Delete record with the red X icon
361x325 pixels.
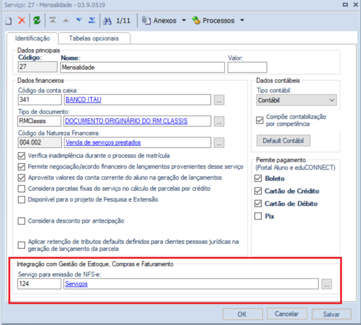(21, 20)
